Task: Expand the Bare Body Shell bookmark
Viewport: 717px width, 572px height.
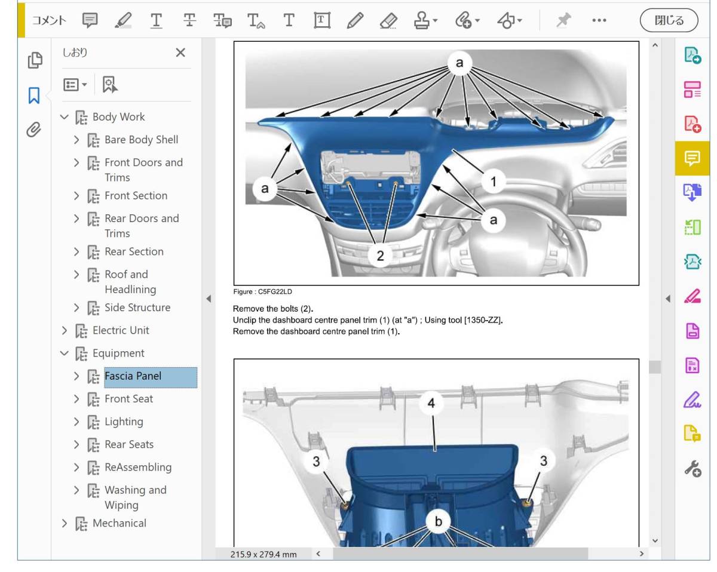Action: pos(76,140)
